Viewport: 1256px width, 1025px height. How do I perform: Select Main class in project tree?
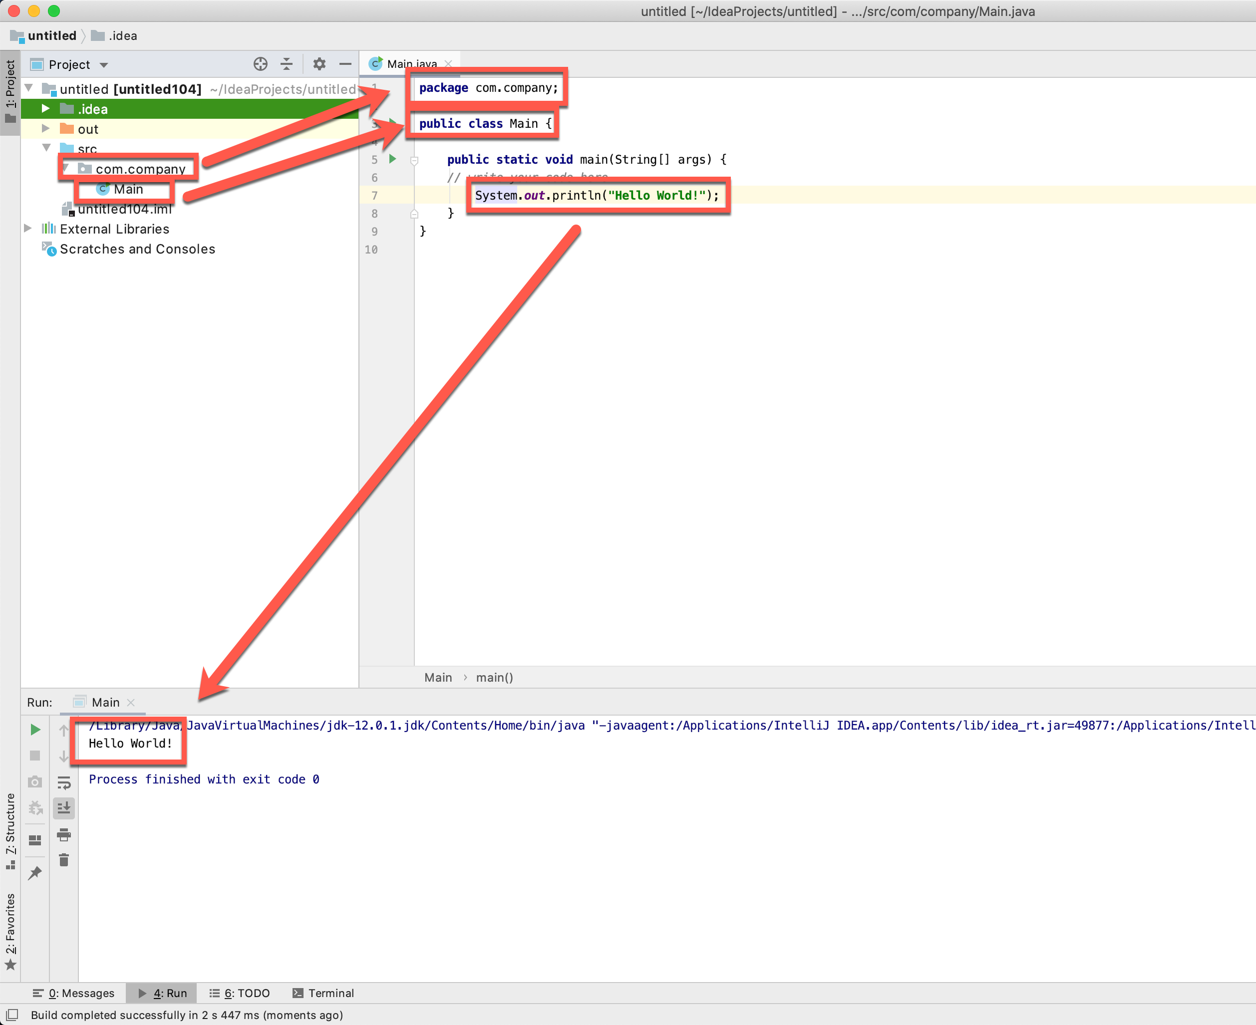coord(128,189)
